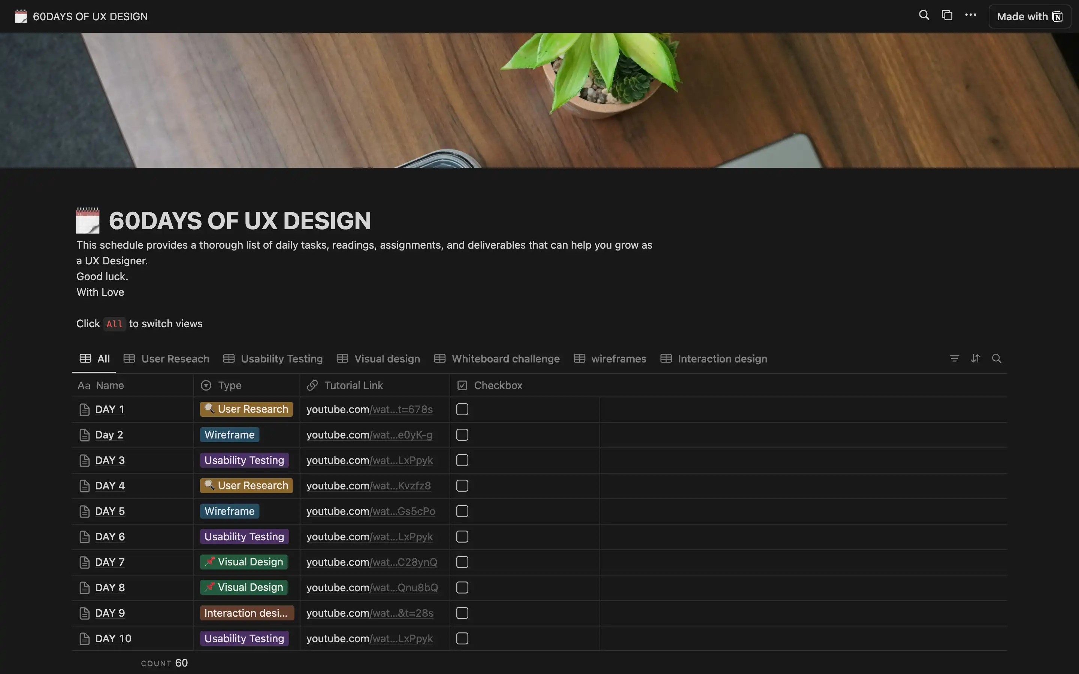
Task: Switch to the User Reseach tab
Action: (166, 359)
